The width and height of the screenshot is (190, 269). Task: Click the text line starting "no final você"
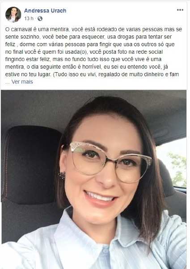[84, 52]
